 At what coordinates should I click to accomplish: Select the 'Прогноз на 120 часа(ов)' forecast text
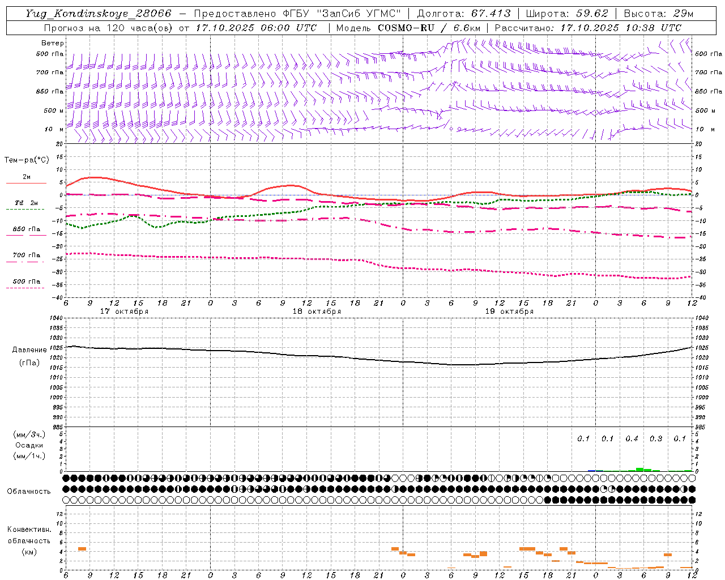pos(109,28)
